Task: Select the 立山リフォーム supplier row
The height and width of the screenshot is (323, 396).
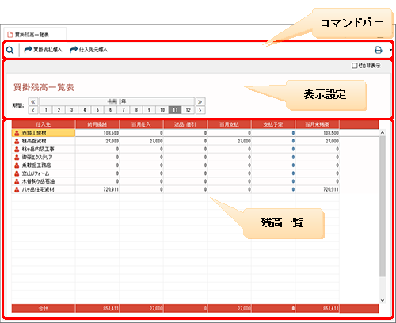Action: click(175, 173)
